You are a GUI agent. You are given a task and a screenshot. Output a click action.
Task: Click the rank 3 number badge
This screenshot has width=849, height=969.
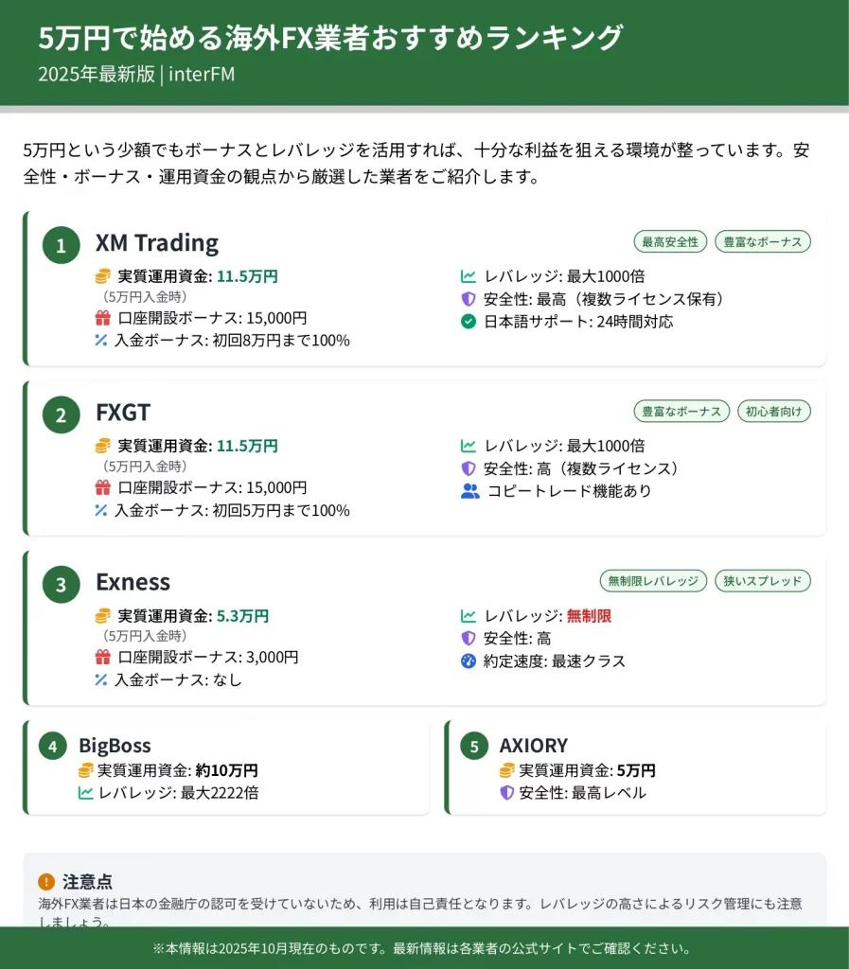pos(61,585)
